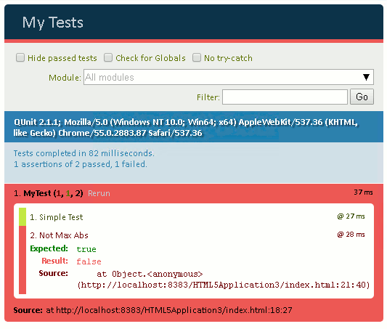Select the Not Max Abs assertion entry
Screen dimensions: 387x329
click(59, 235)
